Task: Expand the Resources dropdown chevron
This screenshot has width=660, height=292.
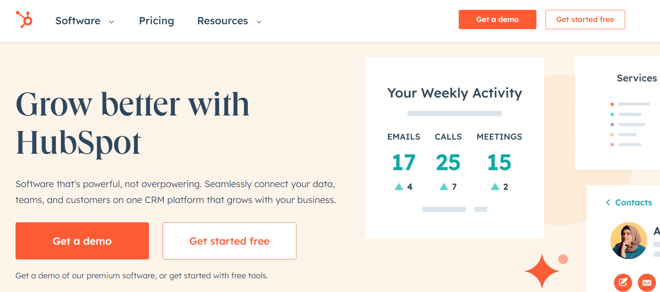Action: point(259,22)
